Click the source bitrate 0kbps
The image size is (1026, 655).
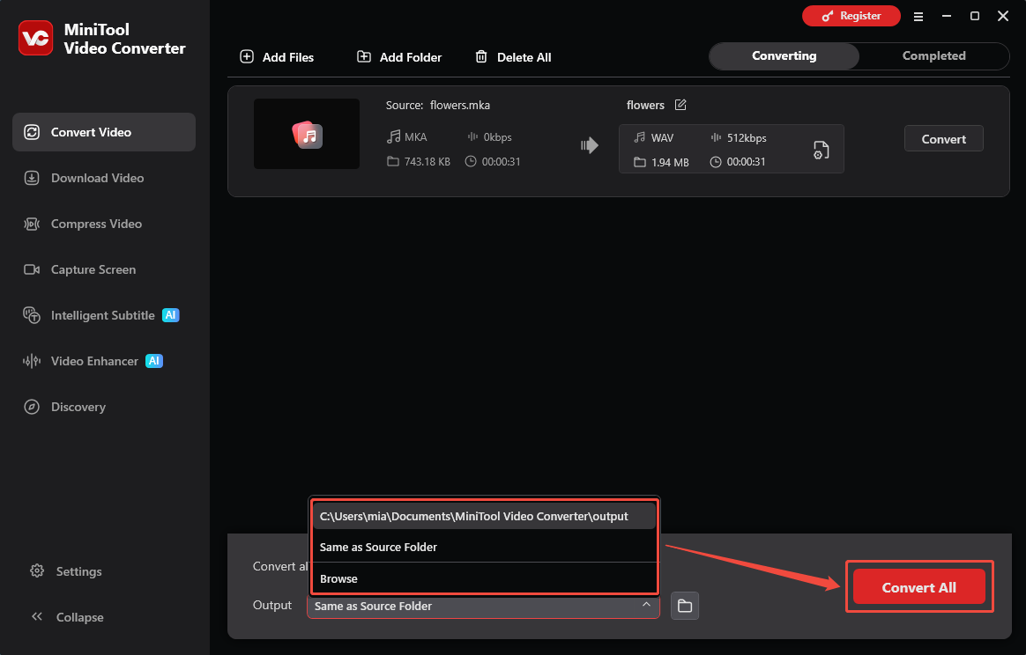(x=497, y=137)
